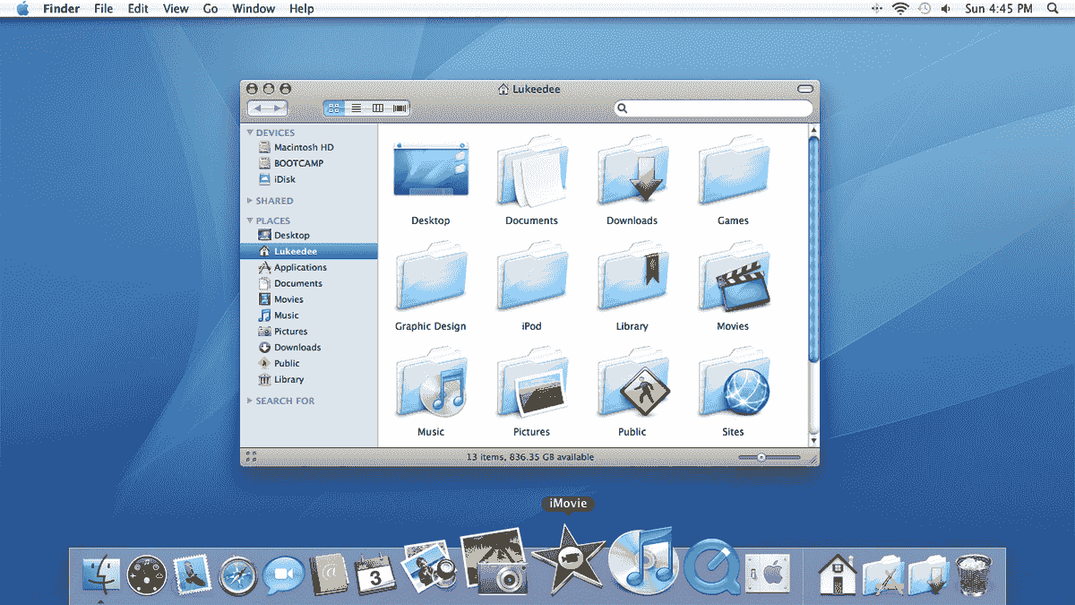Click the scroll down arrow
Image resolution: width=1075 pixels, height=605 pixels.
pyautogui.click(x=813, y=441)
